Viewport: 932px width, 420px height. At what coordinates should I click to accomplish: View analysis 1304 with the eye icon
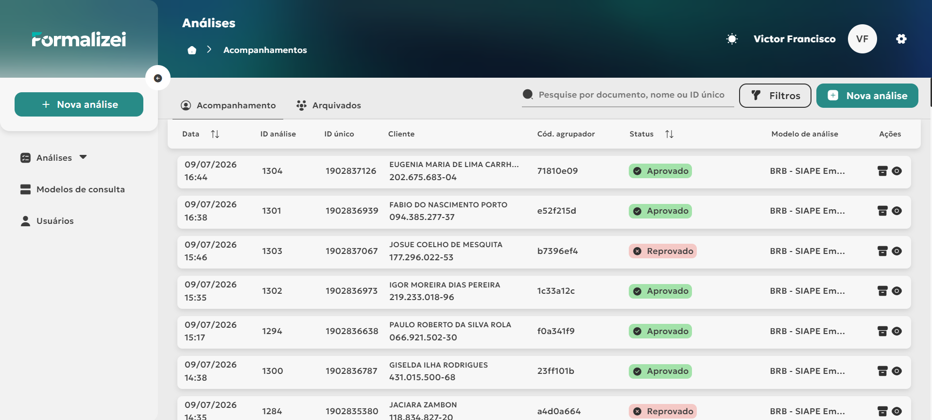[x=897, y=171]
